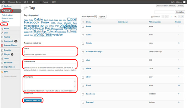The image size is (187, 108).
Task: Open the photoshop tag cloud link
Action: (x=68, y=25)
